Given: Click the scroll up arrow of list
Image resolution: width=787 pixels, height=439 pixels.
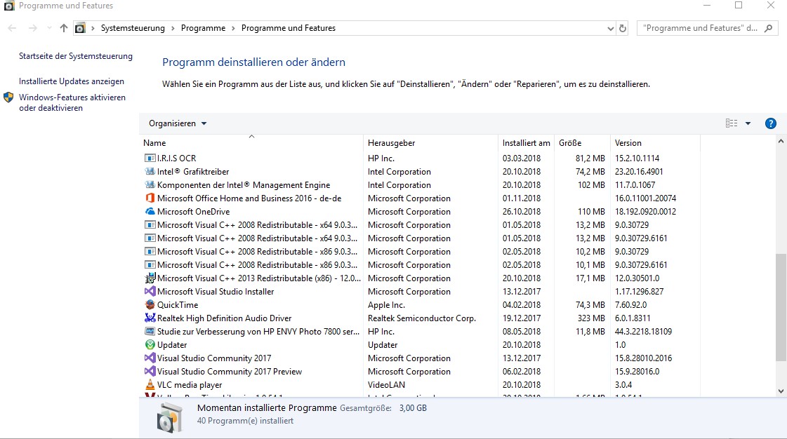Looking at the screenshot, I should click(781, 142).
